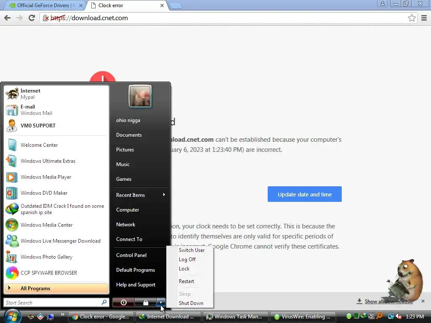Viewport: 431px width, 323px height.
Task: Open Windows Live Messenger Download
Action: (56, 241)
